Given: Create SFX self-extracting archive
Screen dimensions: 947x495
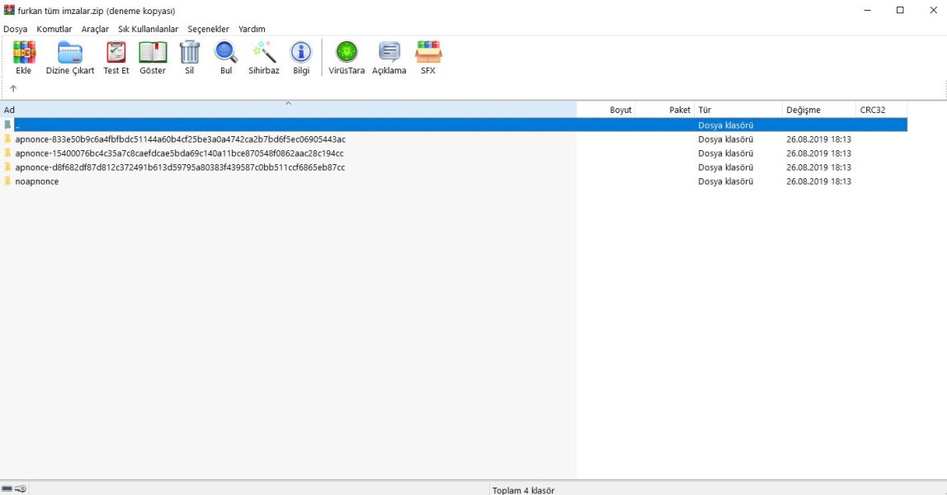Looking at the screenshot, I should pos(428,57).
